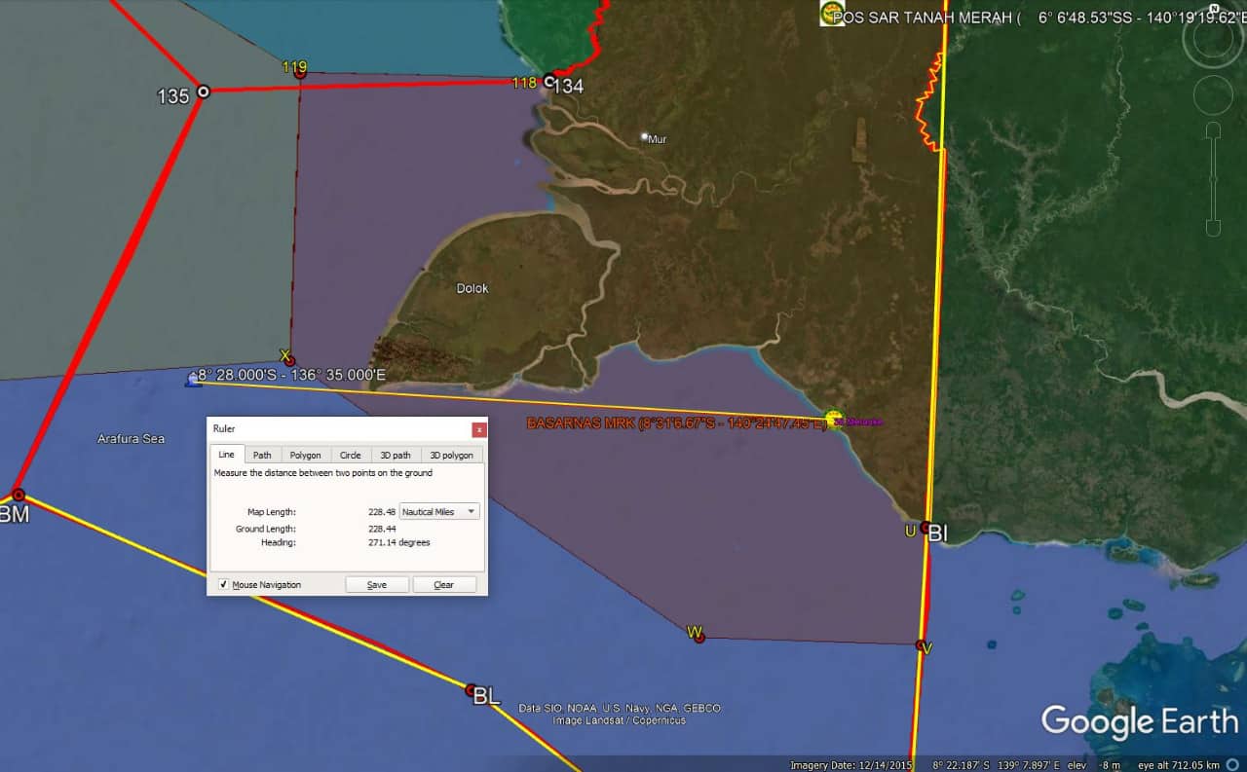
Task: Open the Nautical Miles units dropdown
Action: pyautogui.click(x=439, y=511)
